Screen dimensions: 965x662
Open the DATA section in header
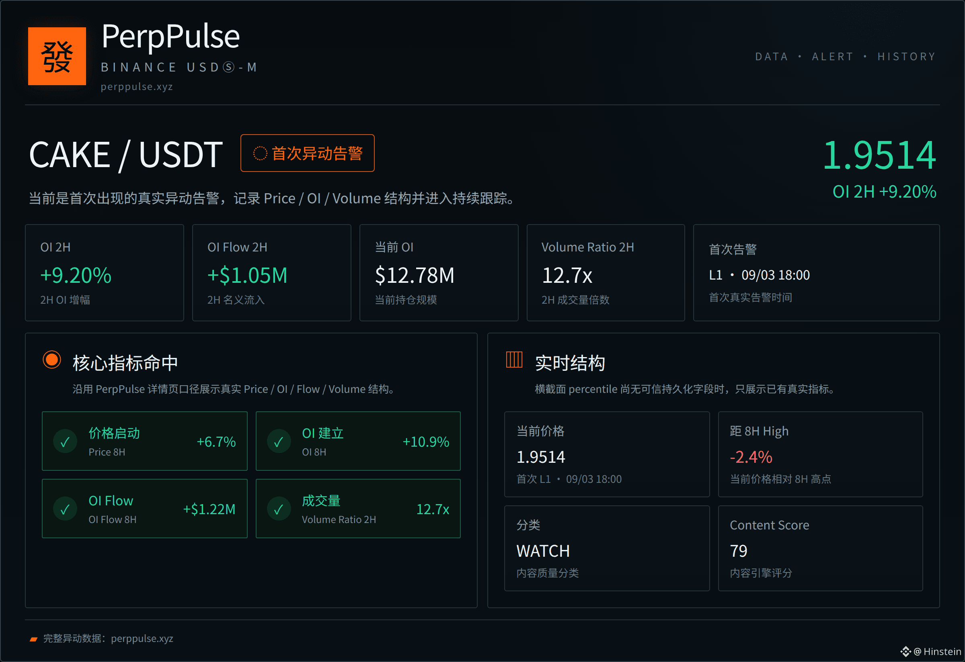pos(771,56)
